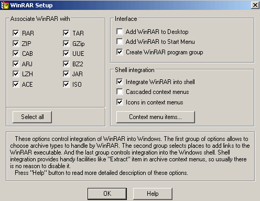Screen dimensions: 260x201
Task: Toggle the ARJ file type checkbox
Action: 16,64
